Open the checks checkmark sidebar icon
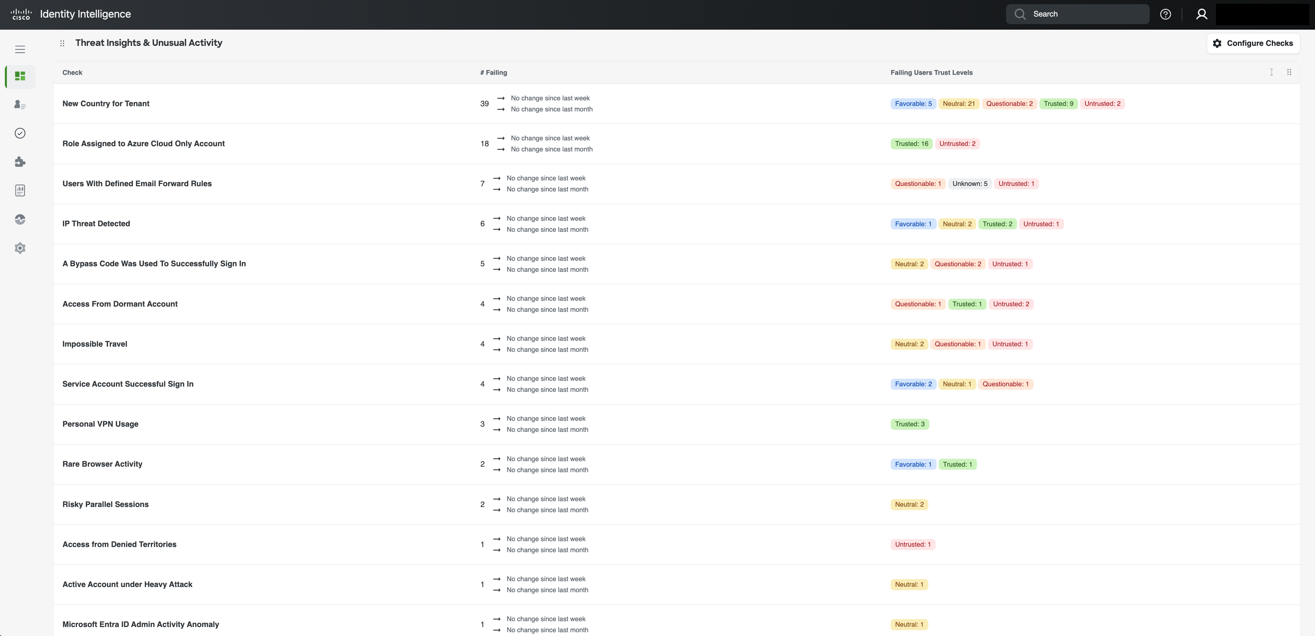1315x636 pixels. [x=20, y=133]
